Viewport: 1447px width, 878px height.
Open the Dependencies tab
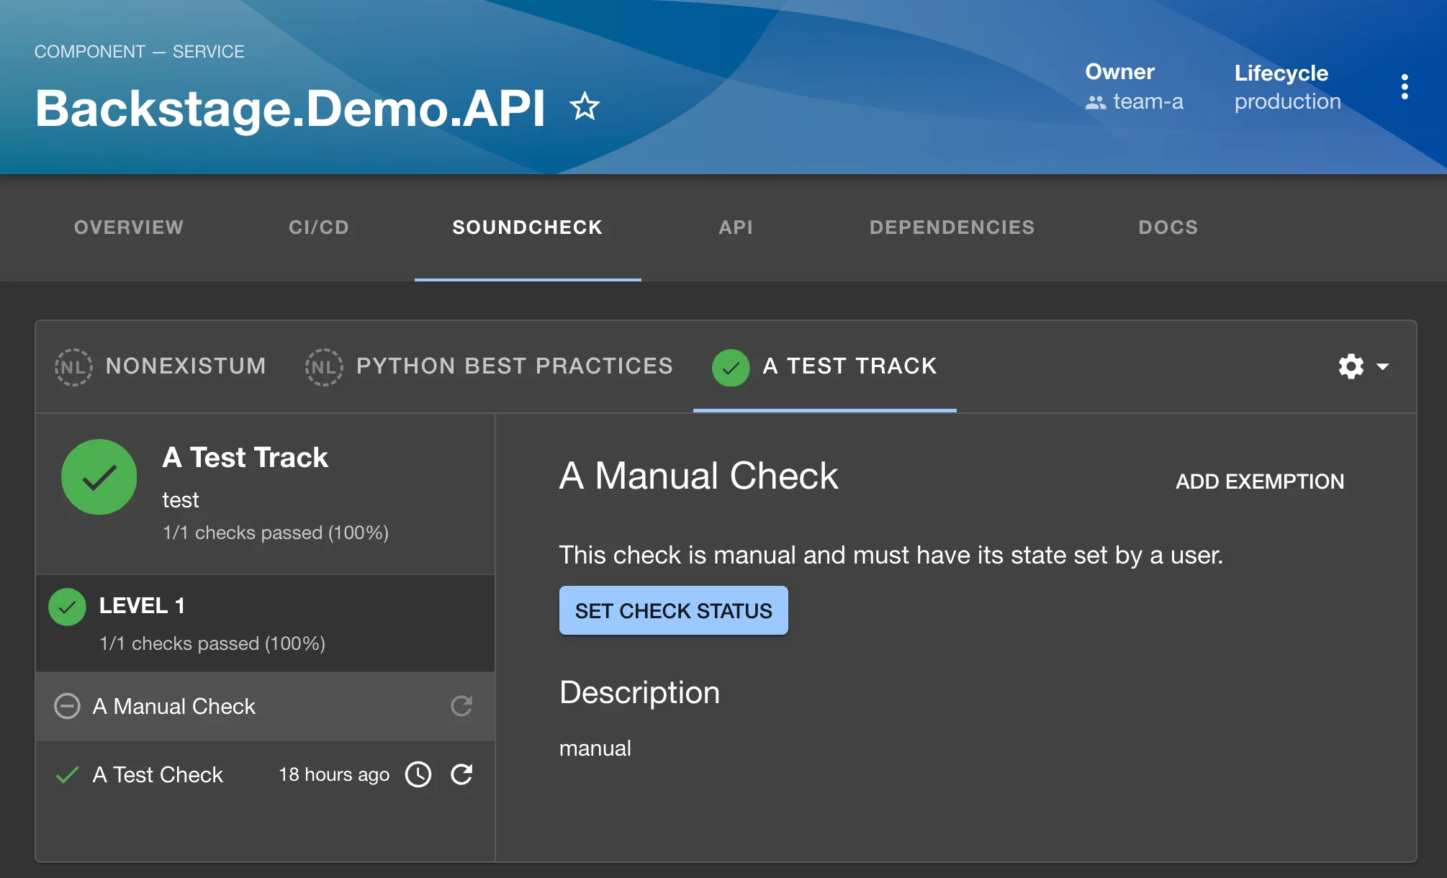click(952, 227)
